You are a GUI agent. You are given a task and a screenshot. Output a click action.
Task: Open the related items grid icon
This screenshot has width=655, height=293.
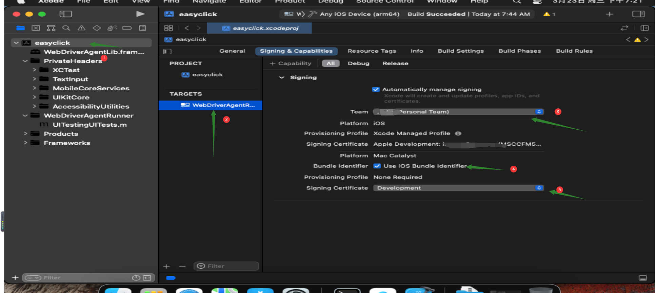click(x=168, y=28)
